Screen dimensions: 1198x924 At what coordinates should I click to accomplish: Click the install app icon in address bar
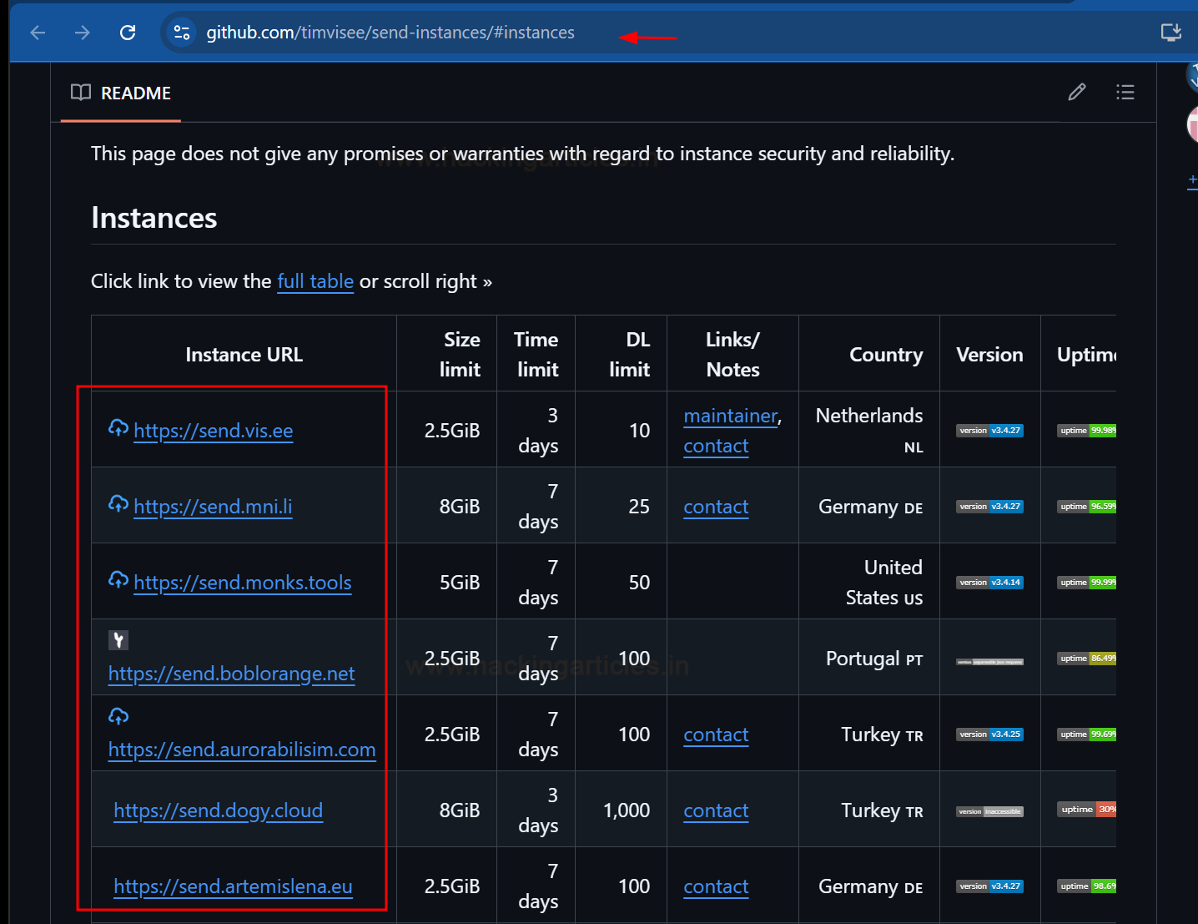coord(1171,33)
